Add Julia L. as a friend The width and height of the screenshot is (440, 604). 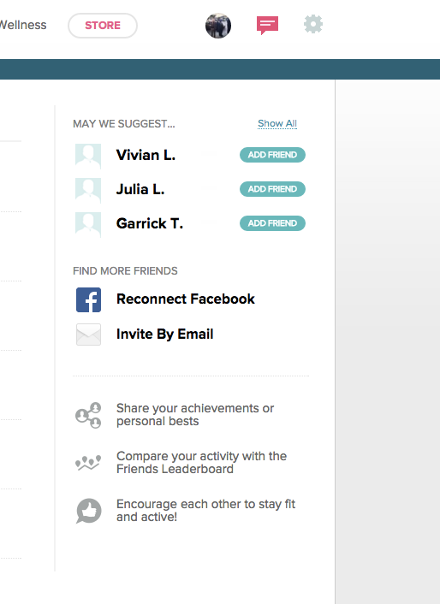pyautogui.click(x=272, y=189)
